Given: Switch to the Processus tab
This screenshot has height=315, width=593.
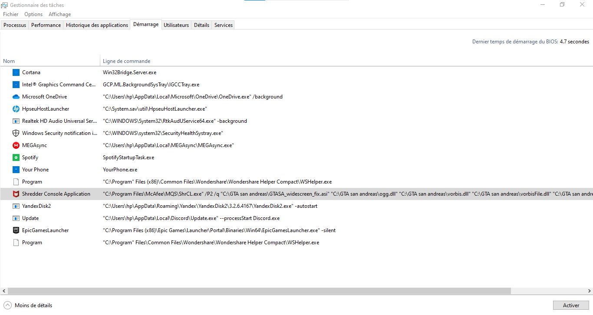Looking at the screenshot, I should pyautogui.click(x=15, y=25).
